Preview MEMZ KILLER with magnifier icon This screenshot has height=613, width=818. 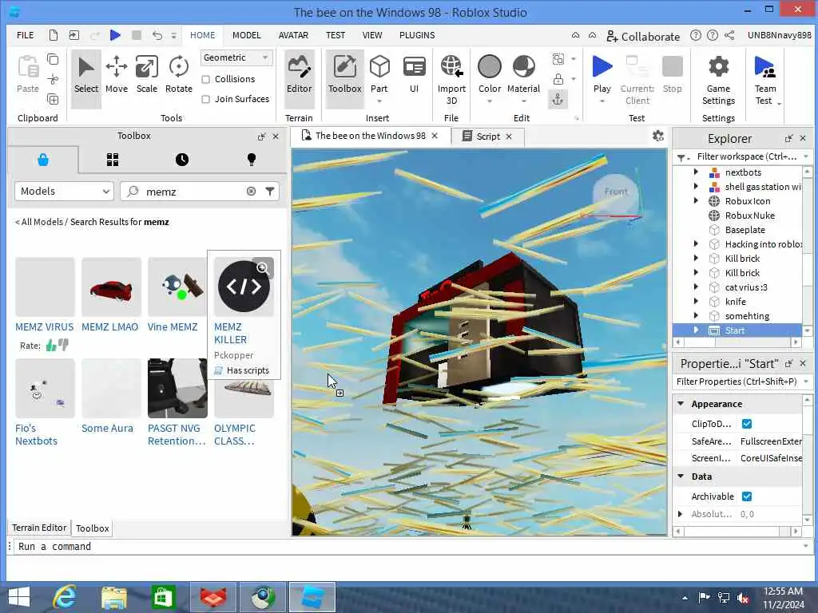click(x=263, y=268)
